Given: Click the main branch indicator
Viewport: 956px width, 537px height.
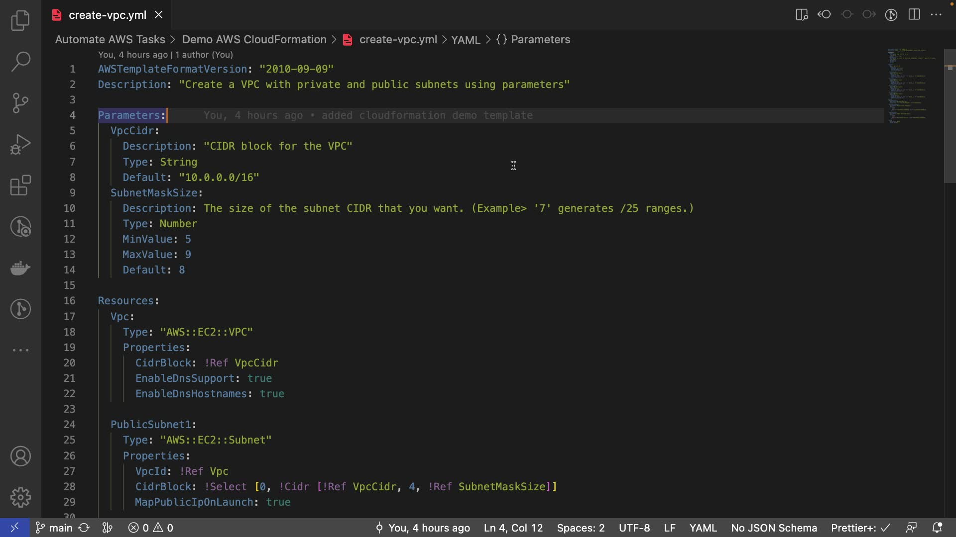Looking at the screenshot, I should pos(54,528).
